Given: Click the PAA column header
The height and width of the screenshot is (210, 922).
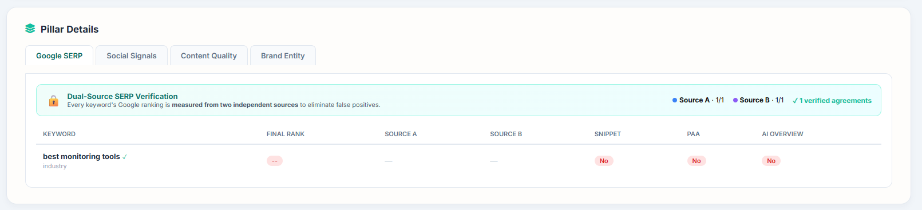Looking at the screenshot, I should click(x=694, y=134).
